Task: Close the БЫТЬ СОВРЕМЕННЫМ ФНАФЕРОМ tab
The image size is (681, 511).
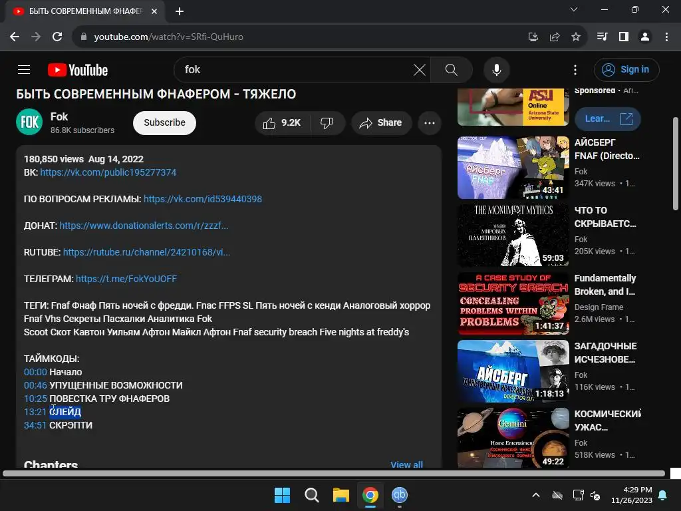Action: (x=154, y=11)
